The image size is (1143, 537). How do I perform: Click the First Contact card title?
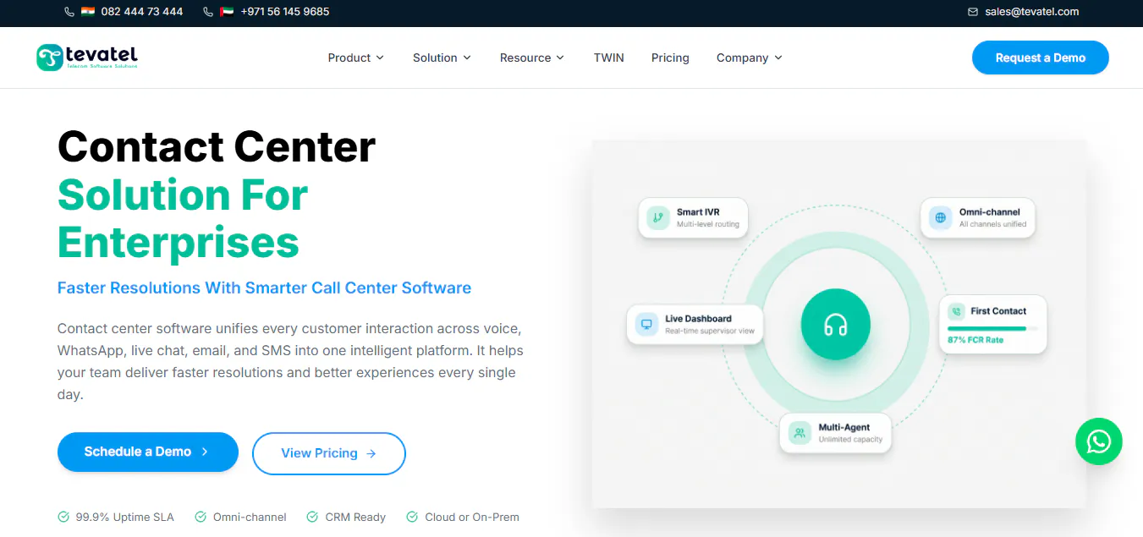click(998, 311)
